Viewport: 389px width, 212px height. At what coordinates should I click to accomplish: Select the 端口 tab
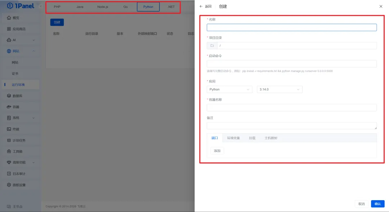(x=215, y=138)
